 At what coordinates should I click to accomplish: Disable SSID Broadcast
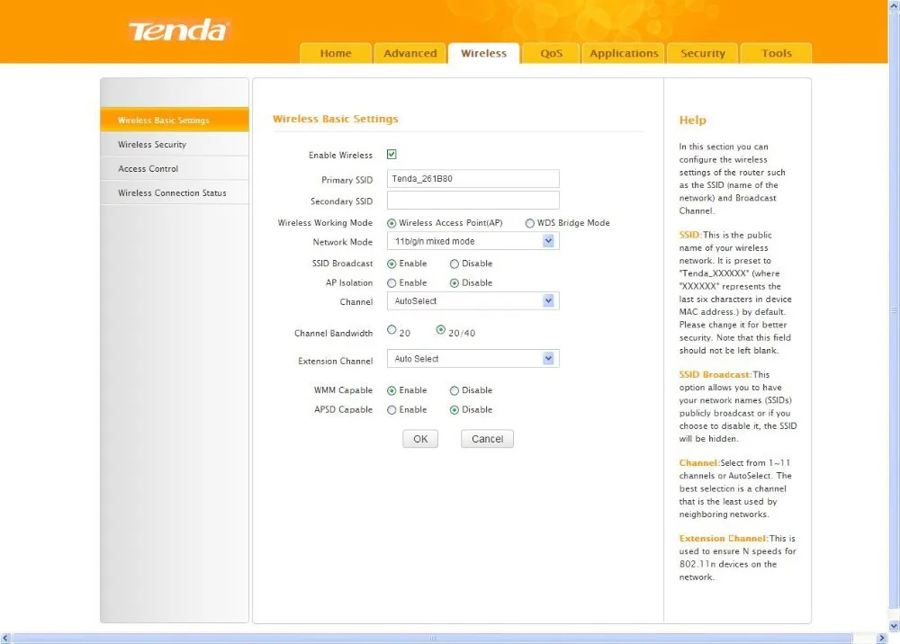point(454,264)
